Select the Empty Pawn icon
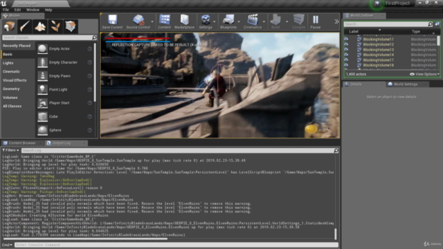The height and width of the screenshot is (249, 443). [x=42, y=76]
